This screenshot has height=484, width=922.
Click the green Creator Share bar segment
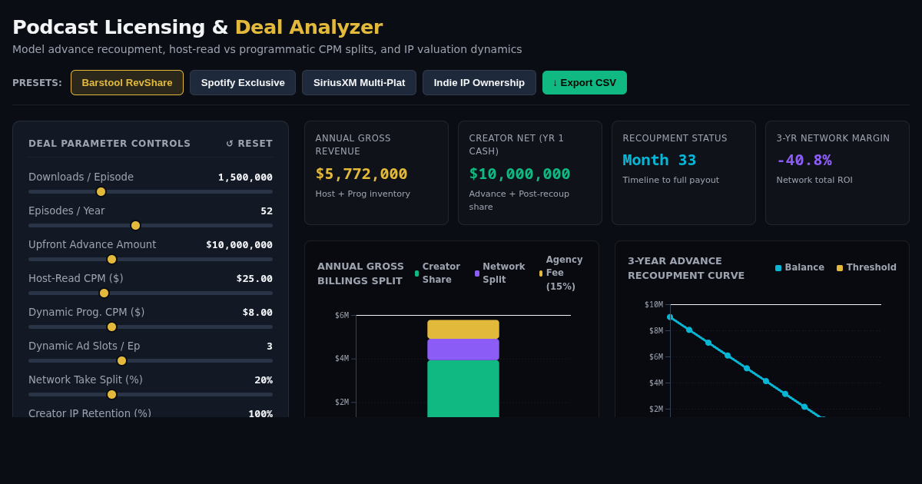(x=463, y=389)
